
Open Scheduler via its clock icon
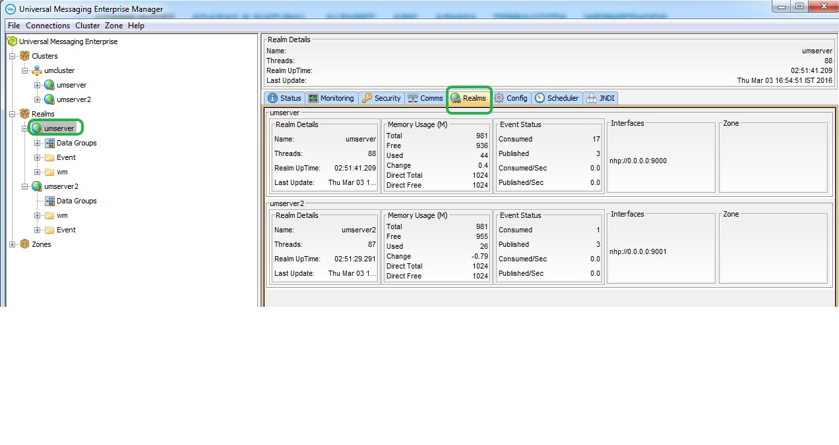coord(540,98)
